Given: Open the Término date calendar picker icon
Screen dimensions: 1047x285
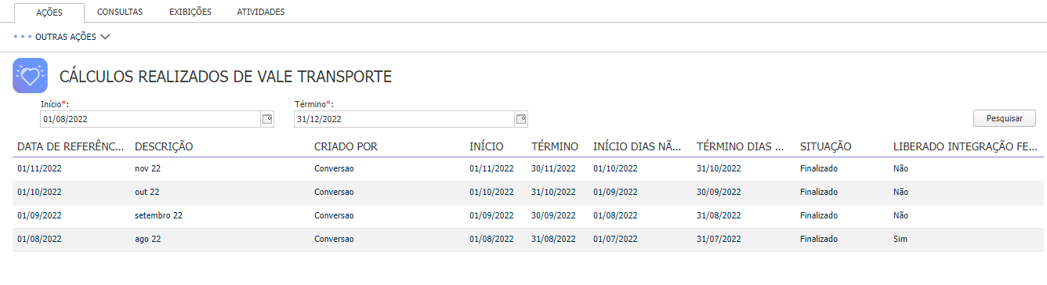Looking at the screenshot, I should 521,119.
